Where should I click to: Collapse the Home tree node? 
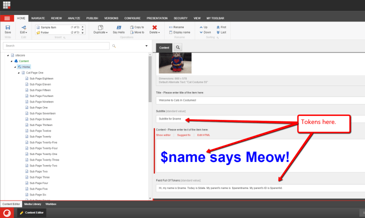pos(16,66)
